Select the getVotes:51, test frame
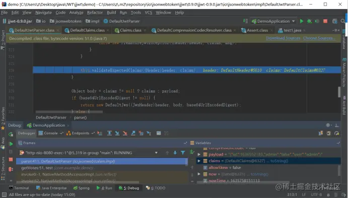 (102, 168)
